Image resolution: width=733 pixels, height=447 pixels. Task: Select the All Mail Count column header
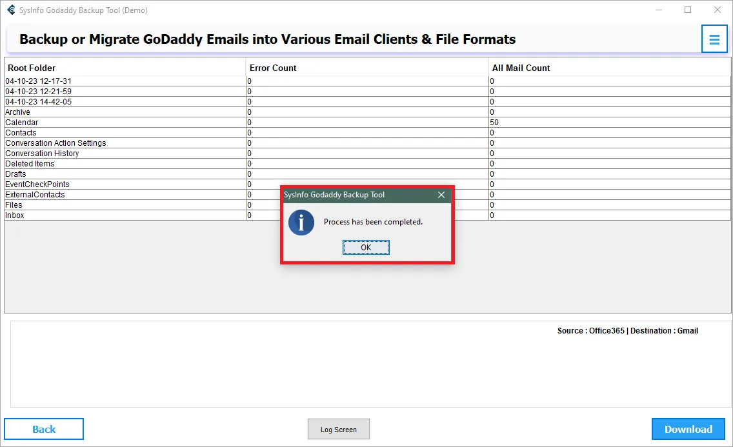coord(609,68)
